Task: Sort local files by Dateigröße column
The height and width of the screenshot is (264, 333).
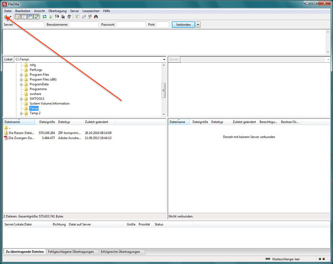Action: (x=46, y=122)
